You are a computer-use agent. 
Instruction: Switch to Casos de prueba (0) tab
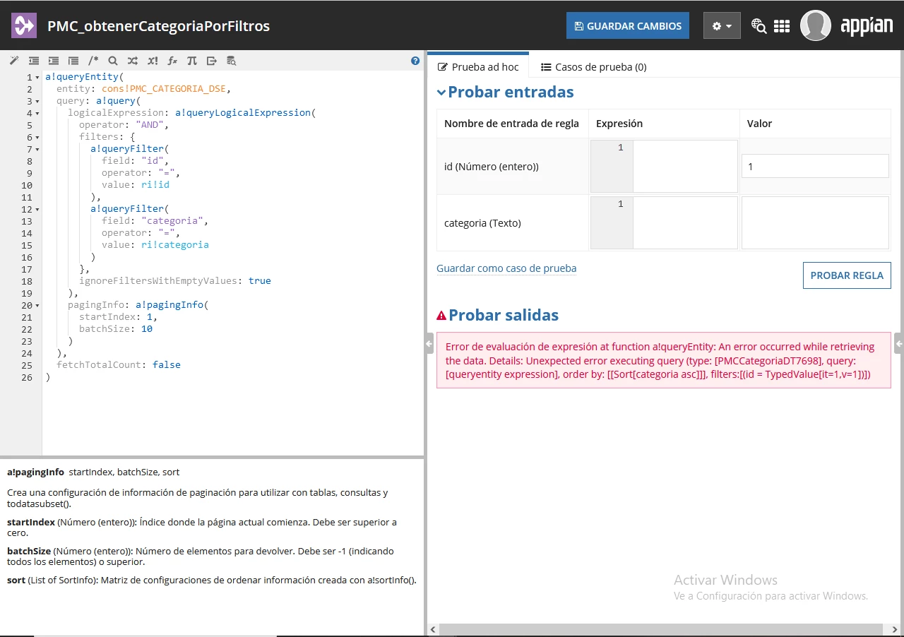click(x=593, y=67)
